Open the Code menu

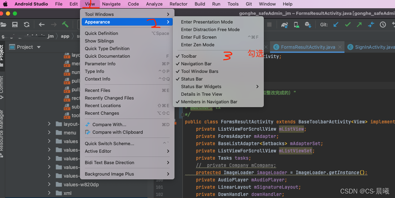[133, 4]
